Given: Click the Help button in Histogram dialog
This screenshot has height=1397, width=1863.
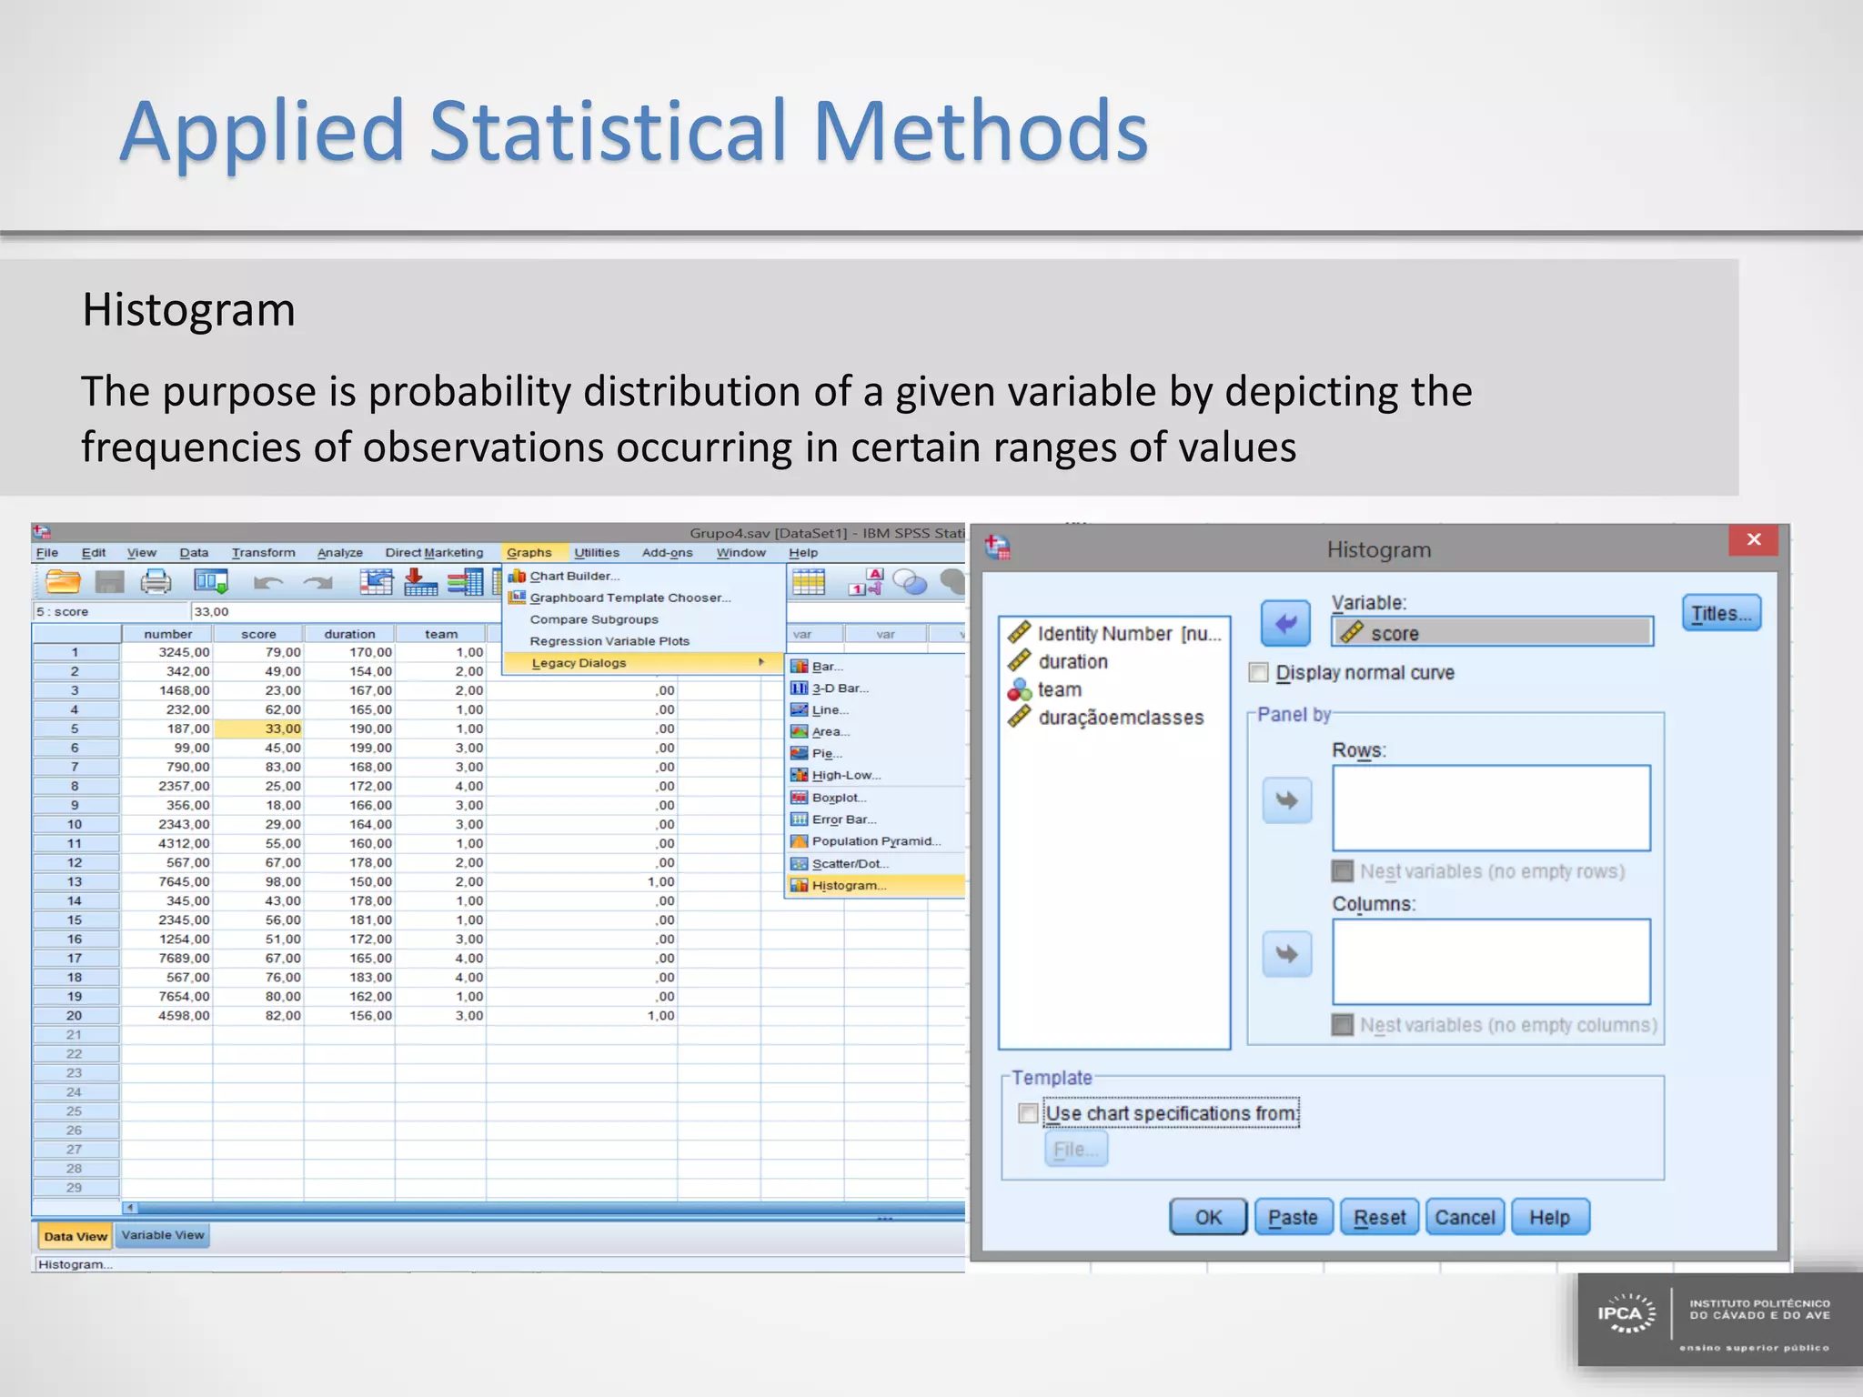Looking at the screenshot, I should click(1550, 1217).
